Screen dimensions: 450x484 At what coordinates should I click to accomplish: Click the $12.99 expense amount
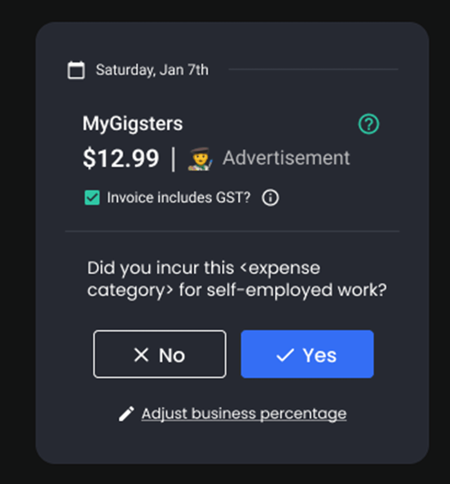(121, 158)
